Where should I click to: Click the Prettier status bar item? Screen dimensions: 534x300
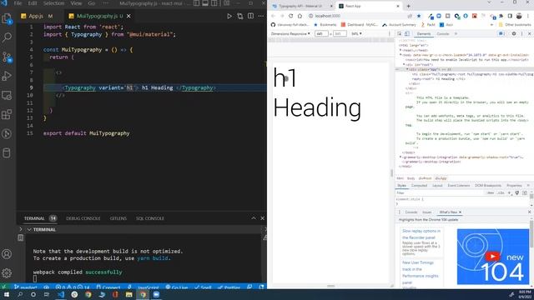click(x=229, y=287)
